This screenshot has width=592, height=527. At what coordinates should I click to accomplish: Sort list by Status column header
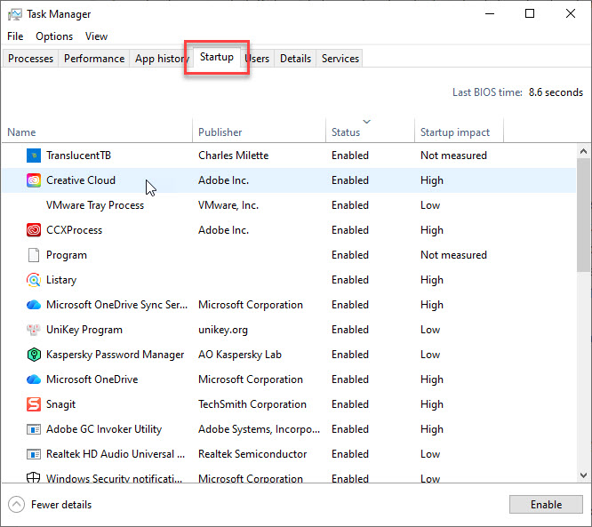[346, 132]
